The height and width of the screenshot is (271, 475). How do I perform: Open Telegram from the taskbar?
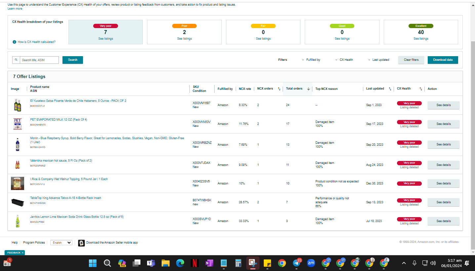(297, 263)
